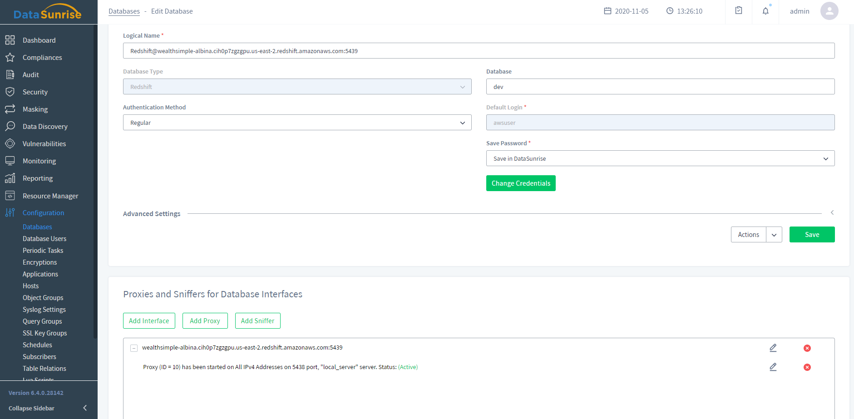The width and height of the screenshot is (854, 419).
Task: Open the Authentication Method dropdown
Action: point(297,123)
